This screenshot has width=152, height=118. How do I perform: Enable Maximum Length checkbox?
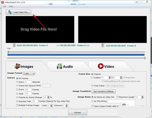(x=118, y=97)
